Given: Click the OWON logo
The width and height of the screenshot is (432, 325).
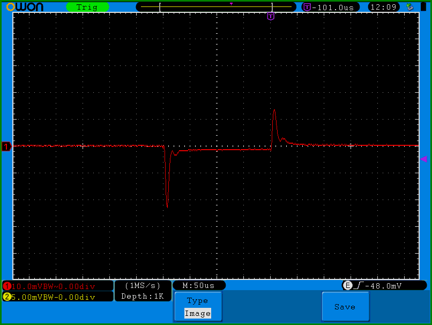Looking at the screenshot, I should 25,7.
